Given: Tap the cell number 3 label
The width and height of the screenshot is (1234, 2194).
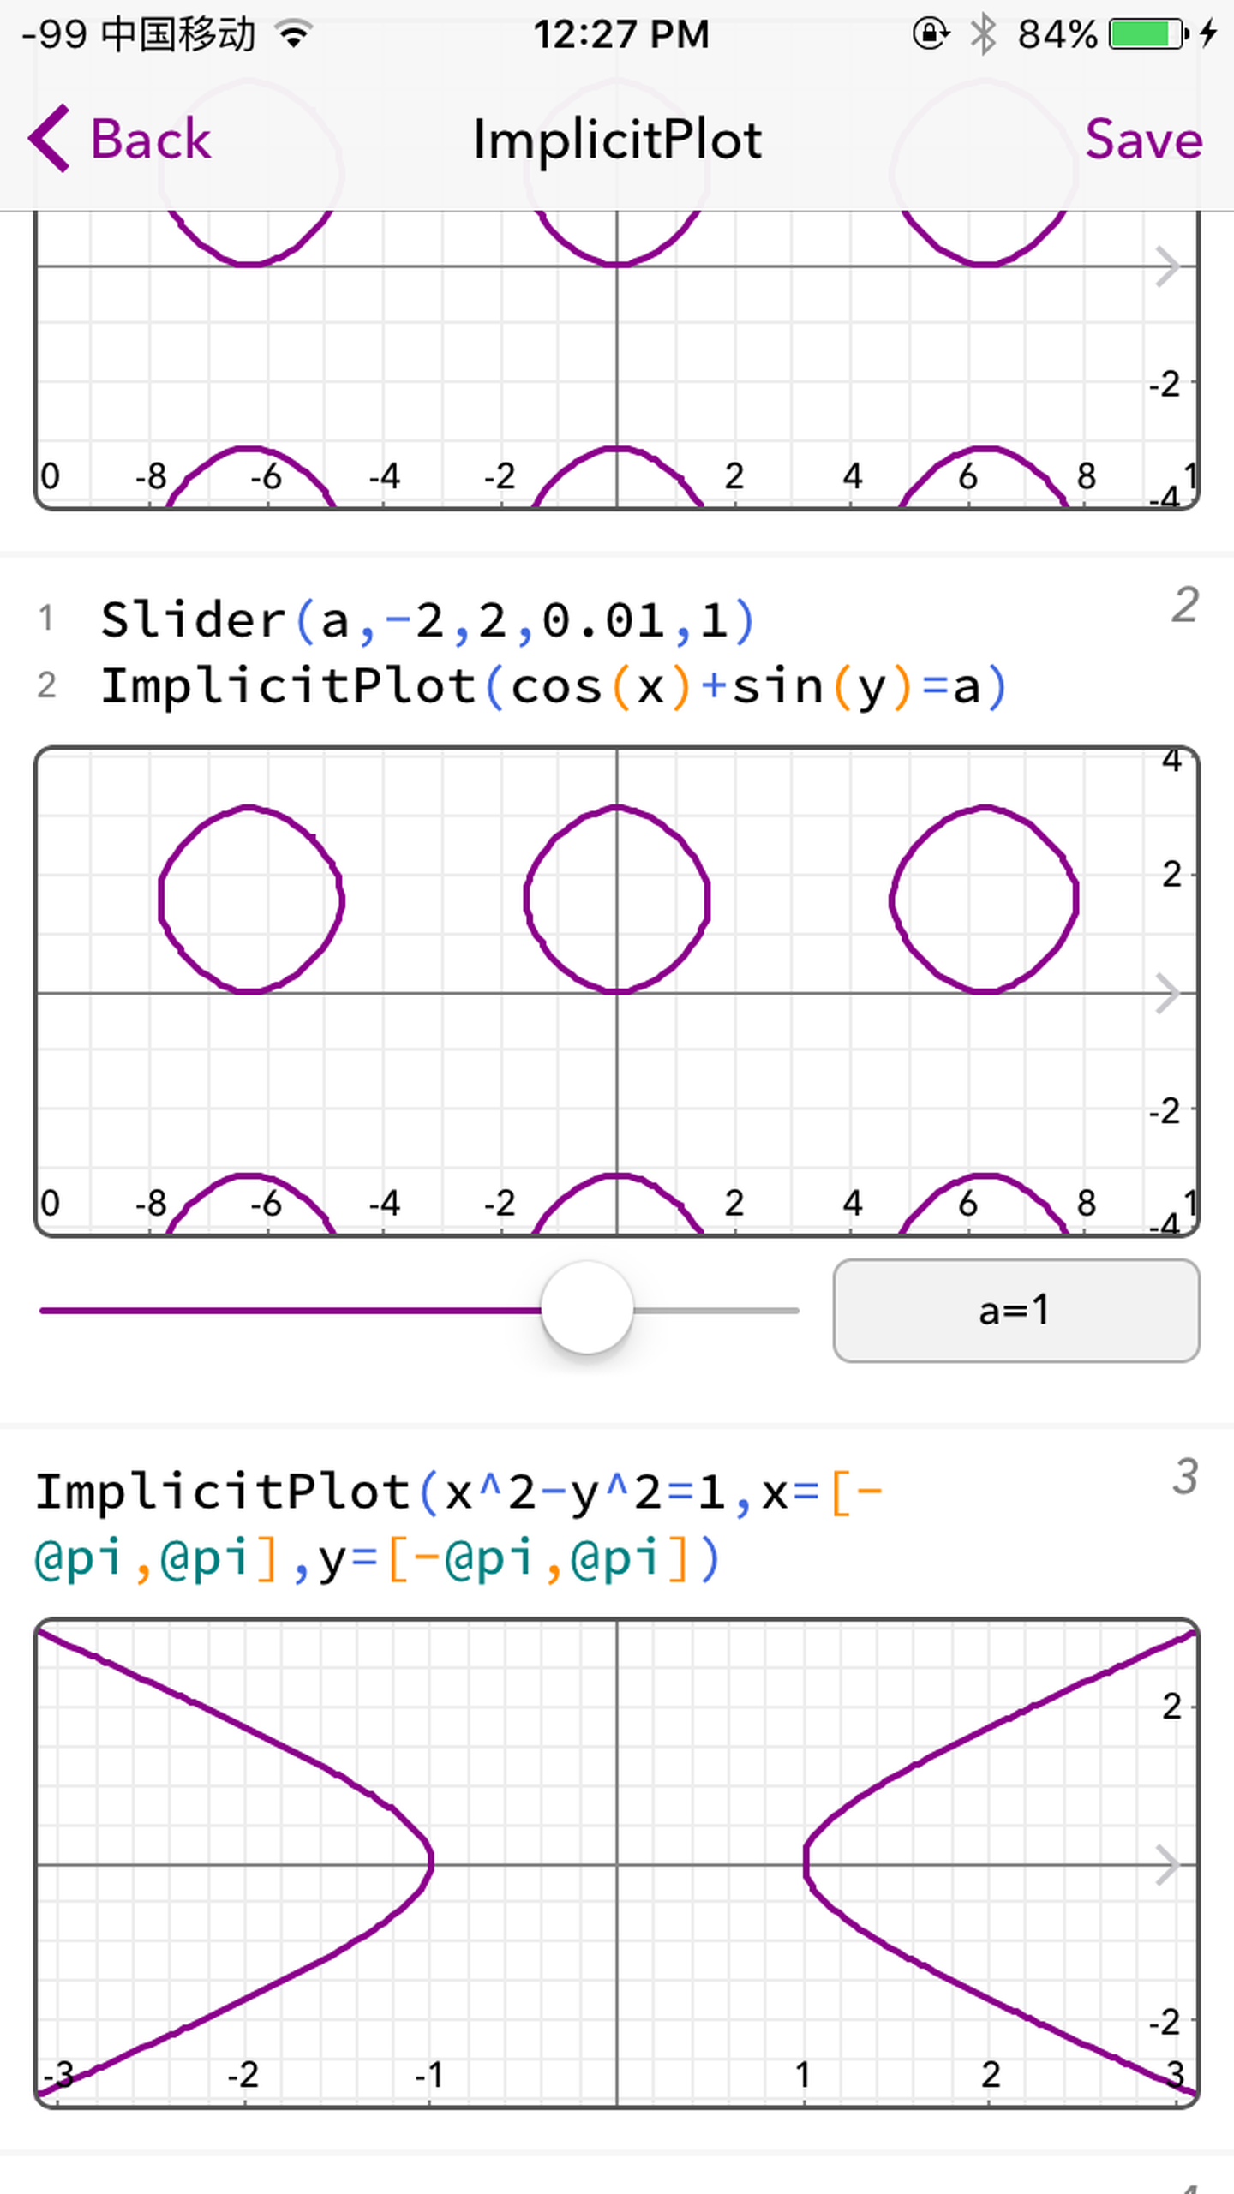Looking at the screenshot, I should click(1185, 1477).
